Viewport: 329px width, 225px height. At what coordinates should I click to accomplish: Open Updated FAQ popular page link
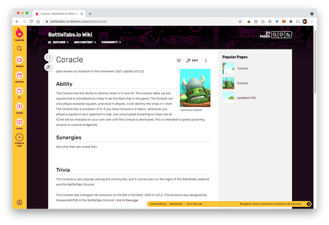[x=246, y=98]
